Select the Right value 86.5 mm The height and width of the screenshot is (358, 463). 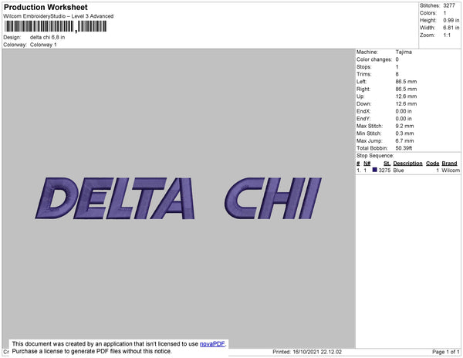(x=407, y=89)
